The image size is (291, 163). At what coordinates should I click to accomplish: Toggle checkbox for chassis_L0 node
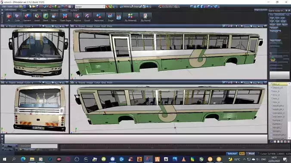[x=271, y=88]
